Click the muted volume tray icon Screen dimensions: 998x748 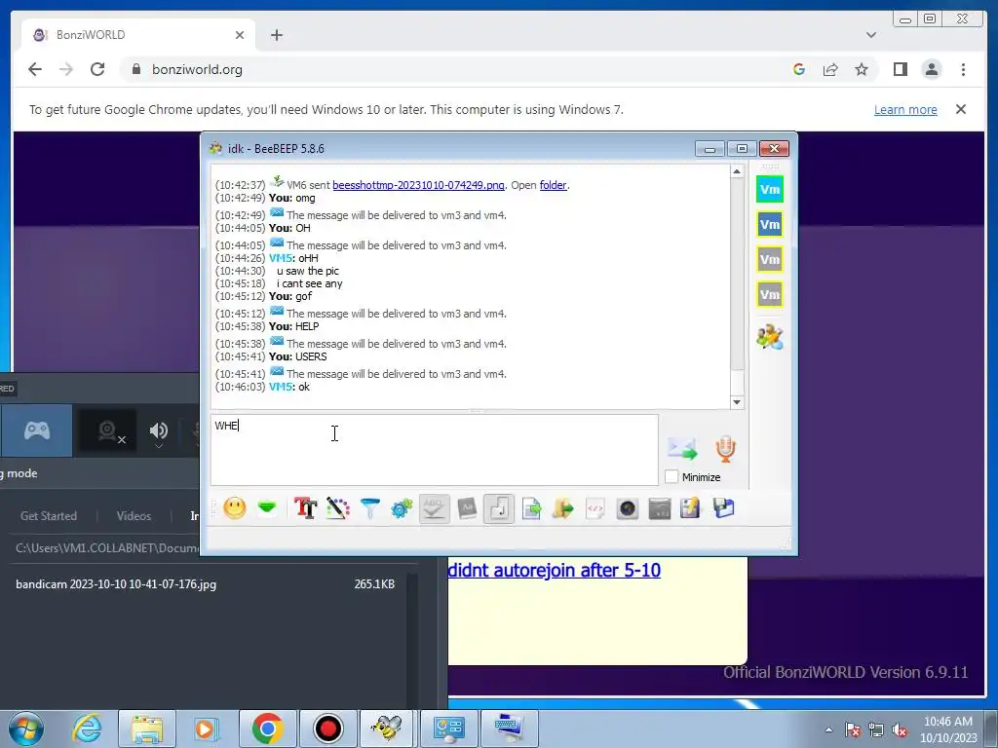[900, 729]
